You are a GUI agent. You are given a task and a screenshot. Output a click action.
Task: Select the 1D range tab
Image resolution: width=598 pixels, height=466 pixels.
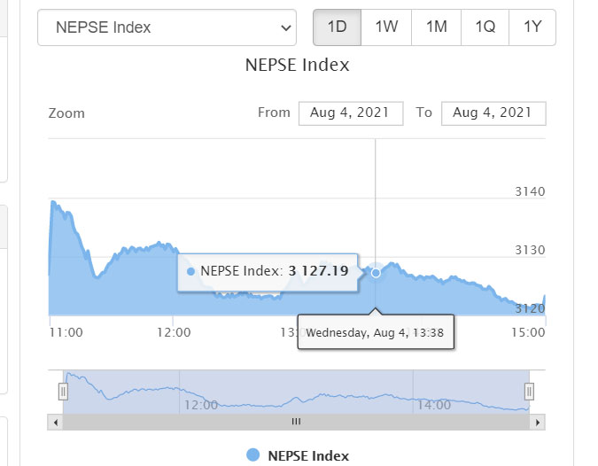(x=337, y=27)
